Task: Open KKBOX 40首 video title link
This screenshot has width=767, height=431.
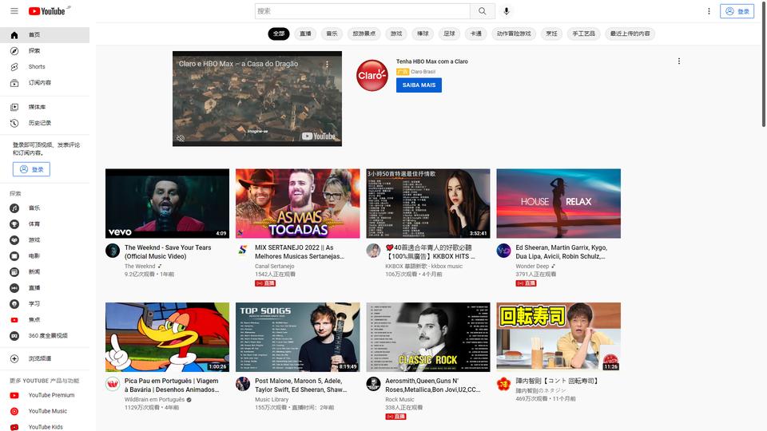Action: coord(430,251)
